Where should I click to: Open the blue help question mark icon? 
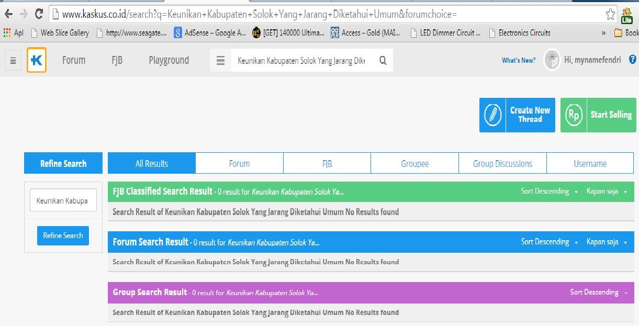(x=632, y=60)
